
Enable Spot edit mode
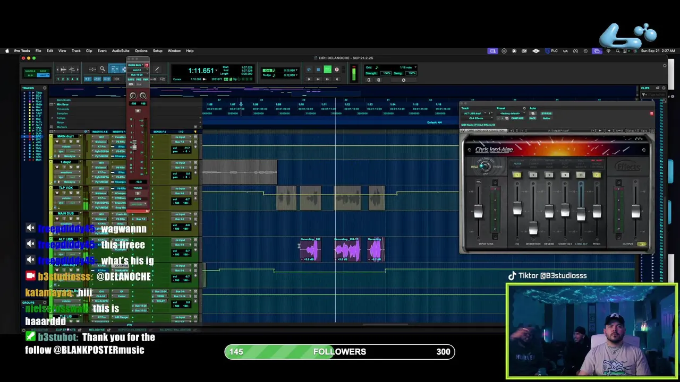click(x=43, y=71)
